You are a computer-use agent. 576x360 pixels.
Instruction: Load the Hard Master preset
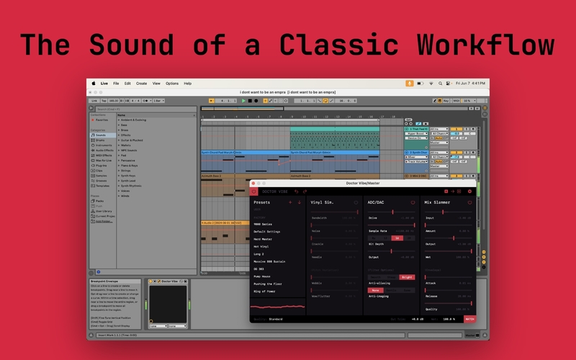[263, 239]
